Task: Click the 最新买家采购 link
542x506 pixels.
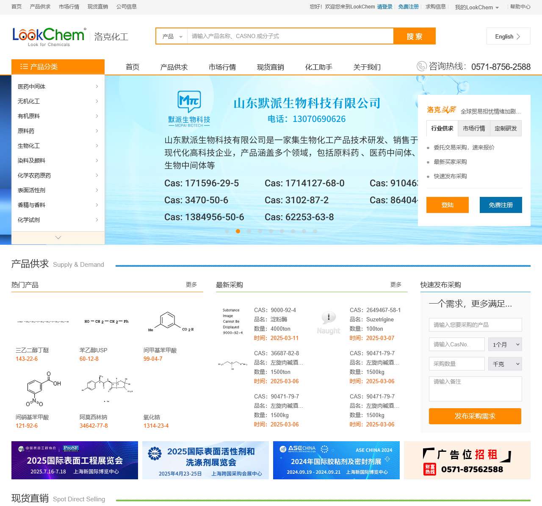Action: (450, 162)
